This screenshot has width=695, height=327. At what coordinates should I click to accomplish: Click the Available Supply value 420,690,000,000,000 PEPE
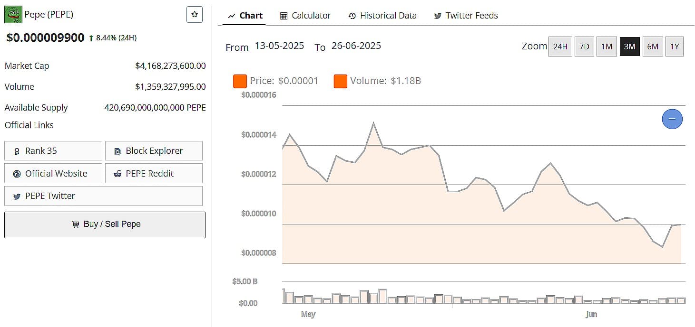[x=155, y=108]
